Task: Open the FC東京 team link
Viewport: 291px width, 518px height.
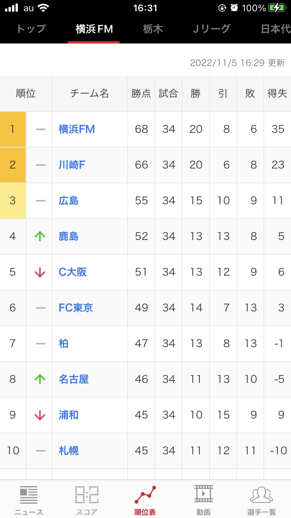Action: (x=76, y=308)
